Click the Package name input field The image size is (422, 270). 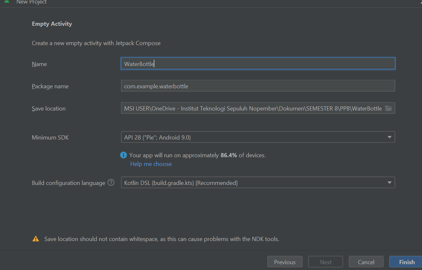point(258,86)
